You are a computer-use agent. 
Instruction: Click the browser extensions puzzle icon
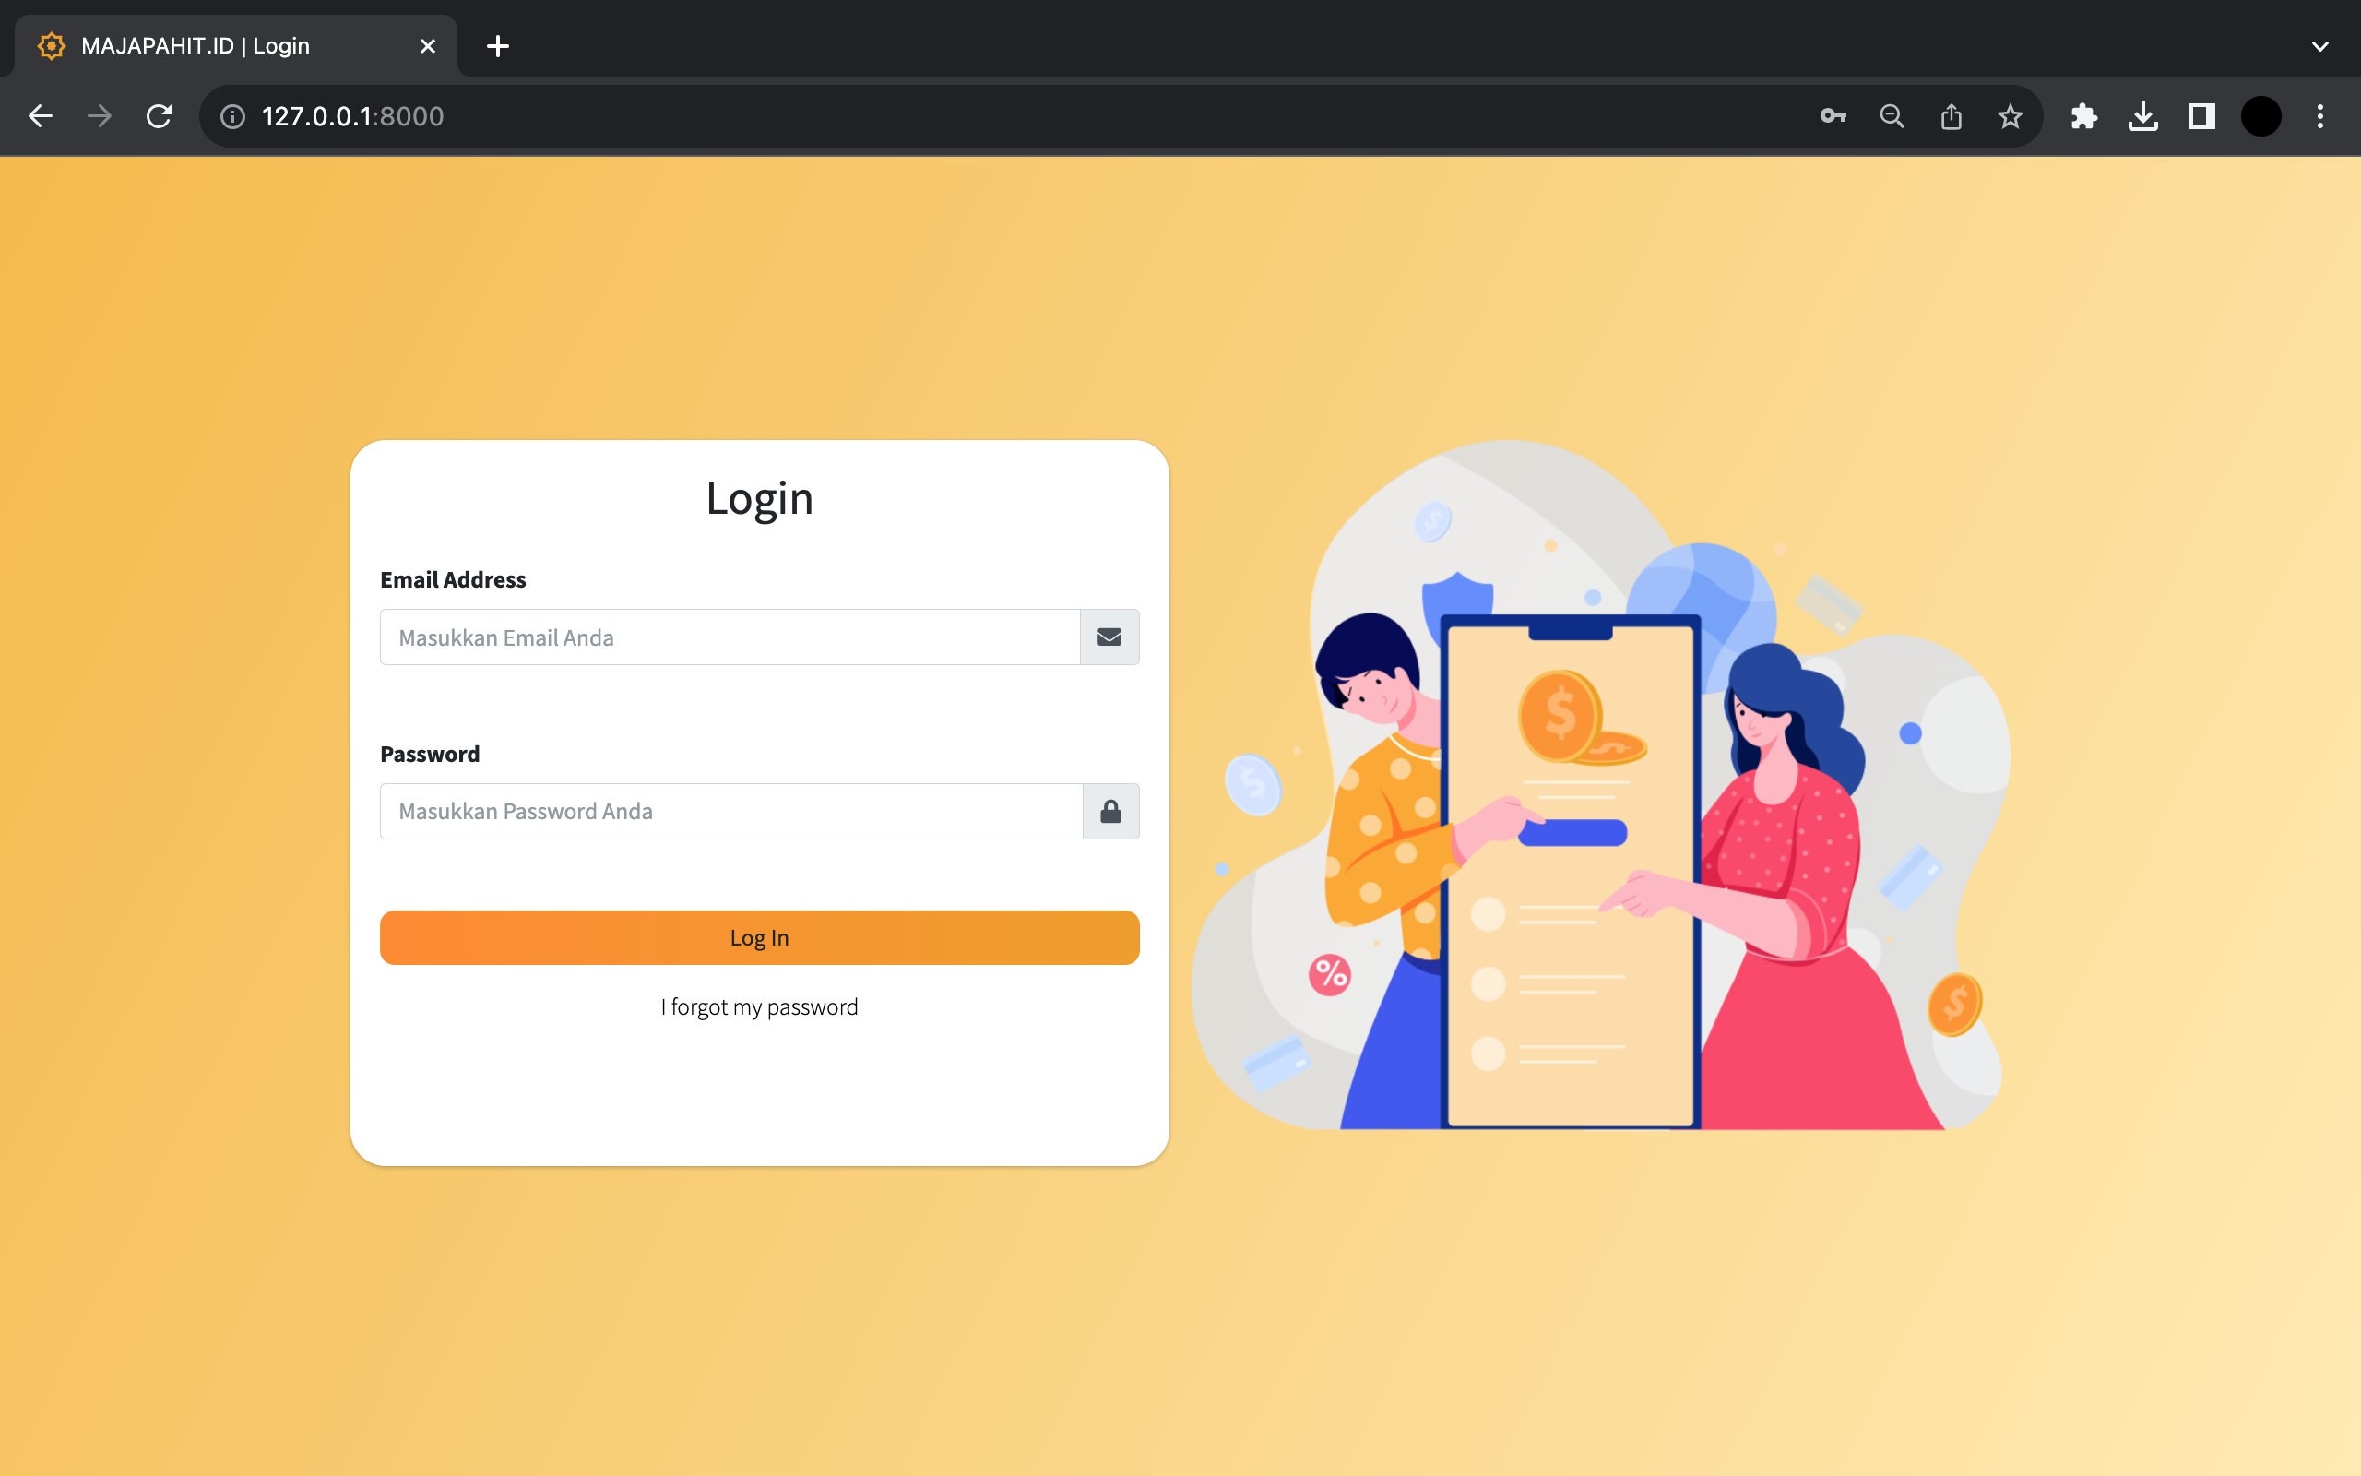coord(2082,115)
